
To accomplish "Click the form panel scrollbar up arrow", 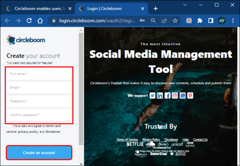I will tap(81, 30).
